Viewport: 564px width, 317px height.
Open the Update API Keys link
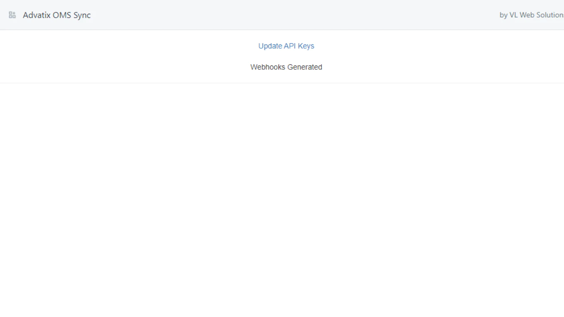(286, 46)
